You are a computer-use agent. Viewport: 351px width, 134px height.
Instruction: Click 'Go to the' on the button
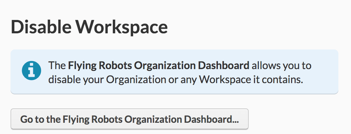(x=40, y=119)
